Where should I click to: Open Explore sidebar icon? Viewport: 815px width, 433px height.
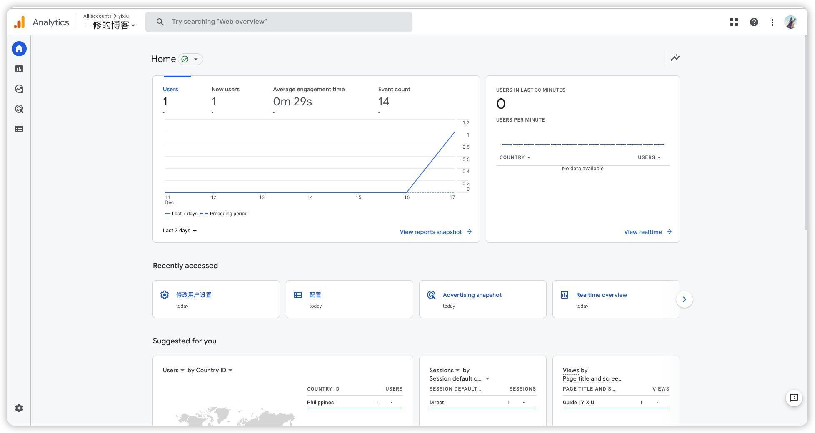(19, 89)
